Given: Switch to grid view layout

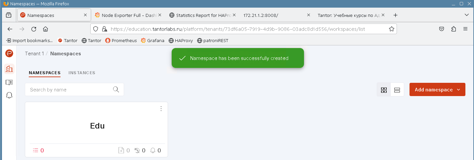Looking at the screenshot, I should tap(384, 90).
